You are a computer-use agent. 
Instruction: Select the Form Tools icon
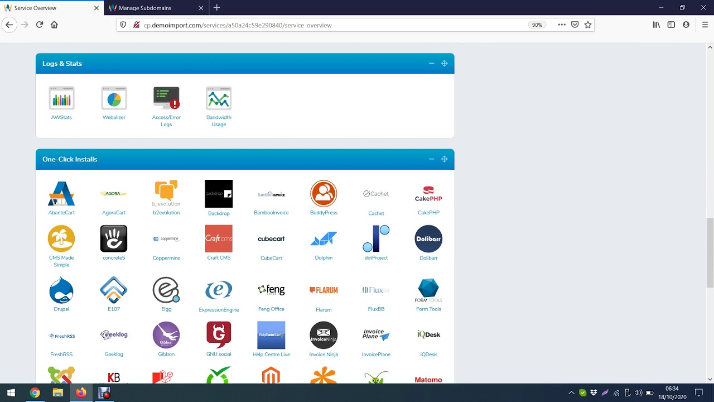tap(428, 290)
